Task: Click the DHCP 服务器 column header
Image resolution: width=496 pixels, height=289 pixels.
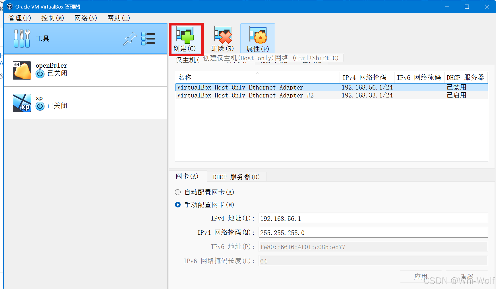Action: point(466,77)
